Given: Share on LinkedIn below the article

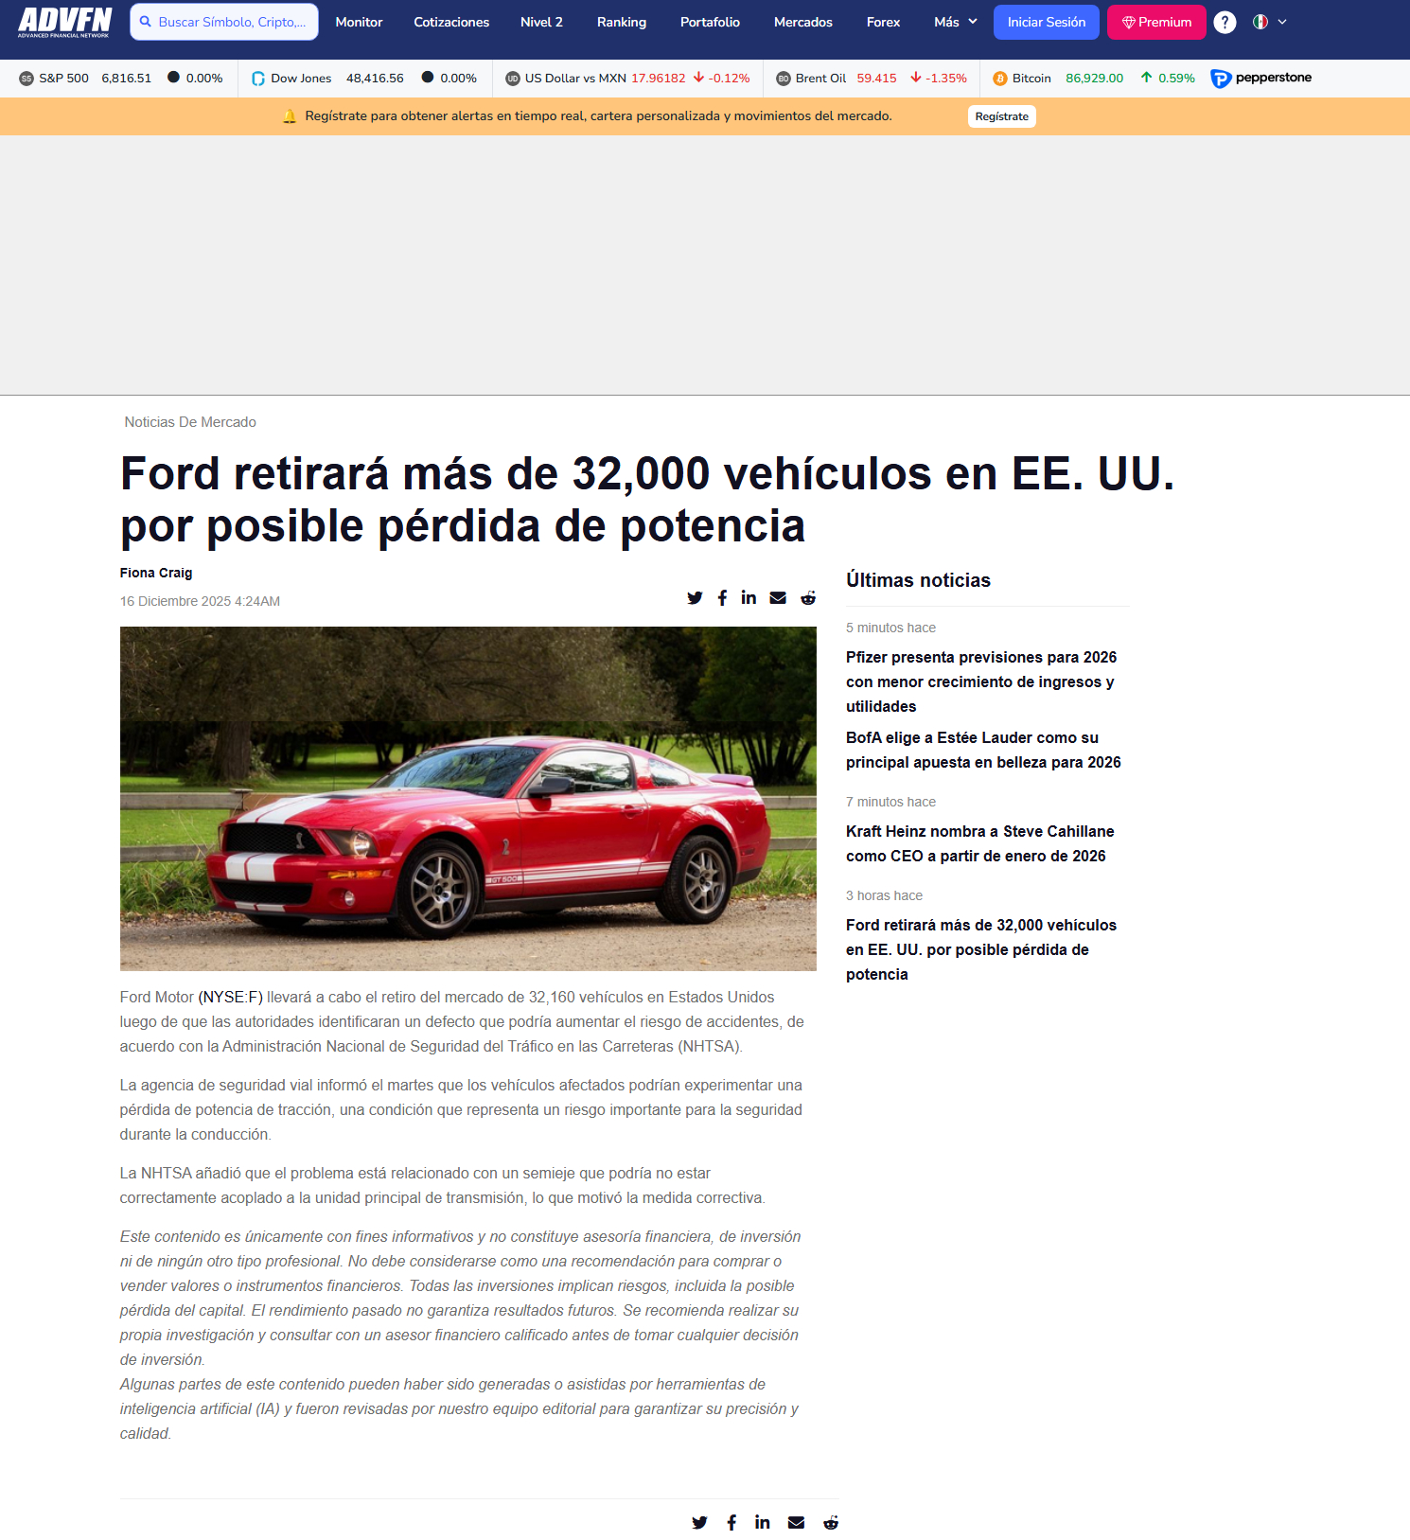Looking at the screenshot, I should [763, 1522].
